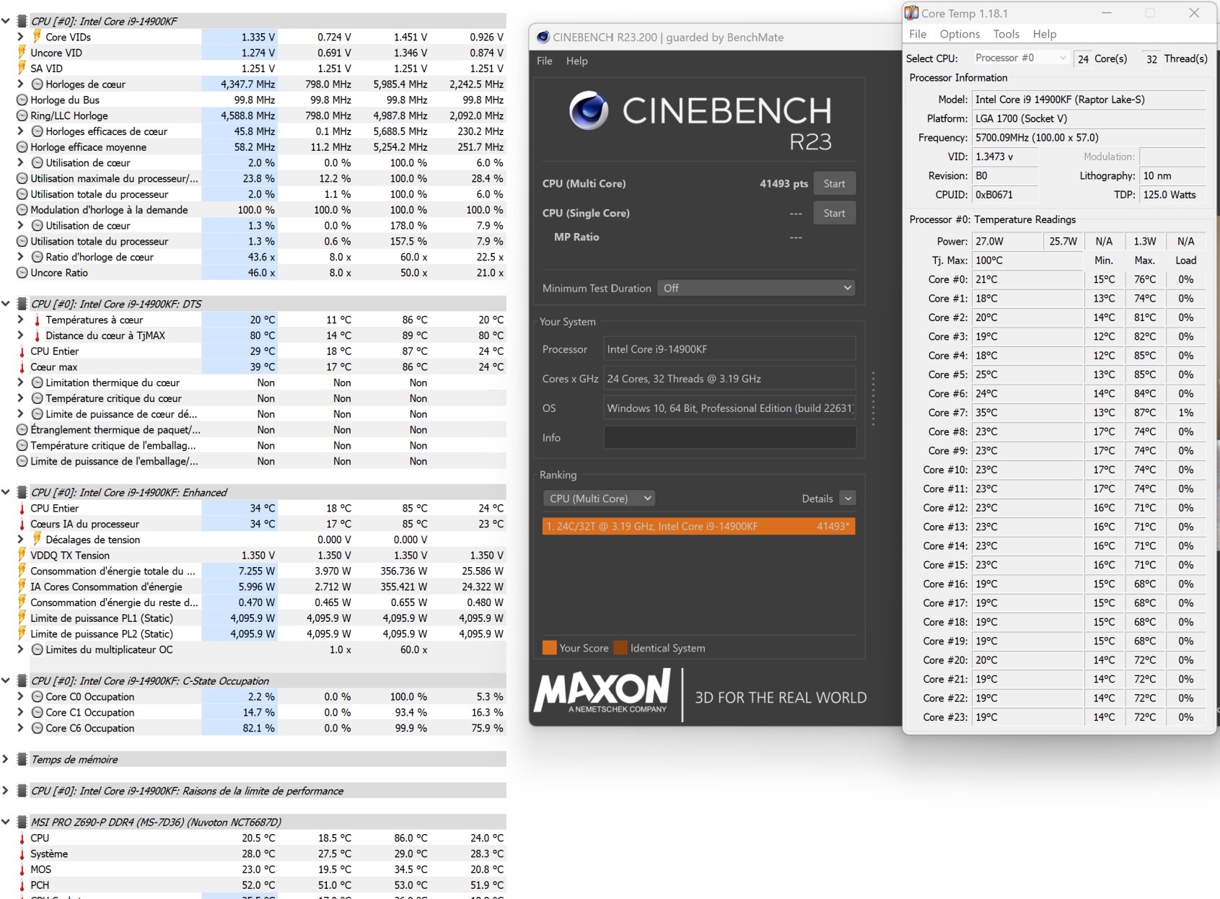Click the Consommation d'énergie totale 7.255 W value

[x=257, y=571]
